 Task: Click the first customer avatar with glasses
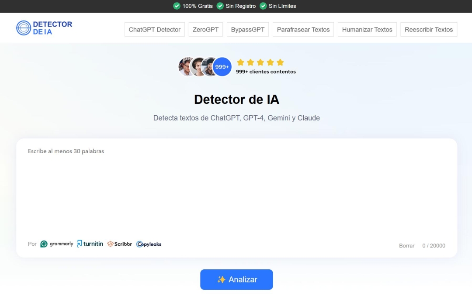pyautogui.click(x=186, y=67)
